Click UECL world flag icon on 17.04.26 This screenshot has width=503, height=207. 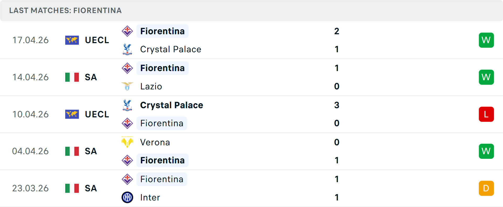(72, 40)
